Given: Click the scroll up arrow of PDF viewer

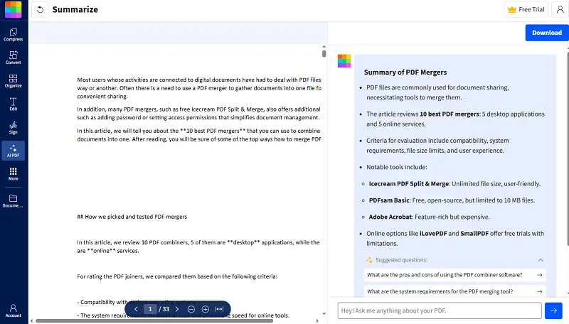Looking at the screenshot, I should 324,46.
